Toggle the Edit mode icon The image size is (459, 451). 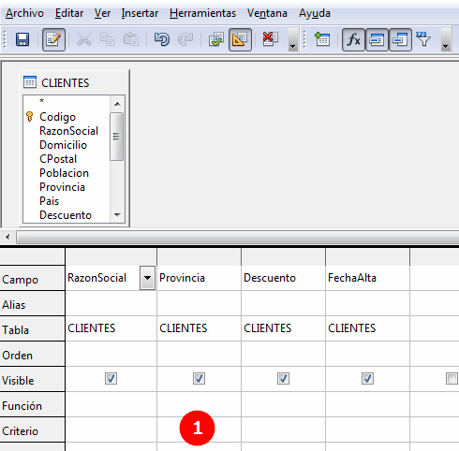tap(53, 39)
